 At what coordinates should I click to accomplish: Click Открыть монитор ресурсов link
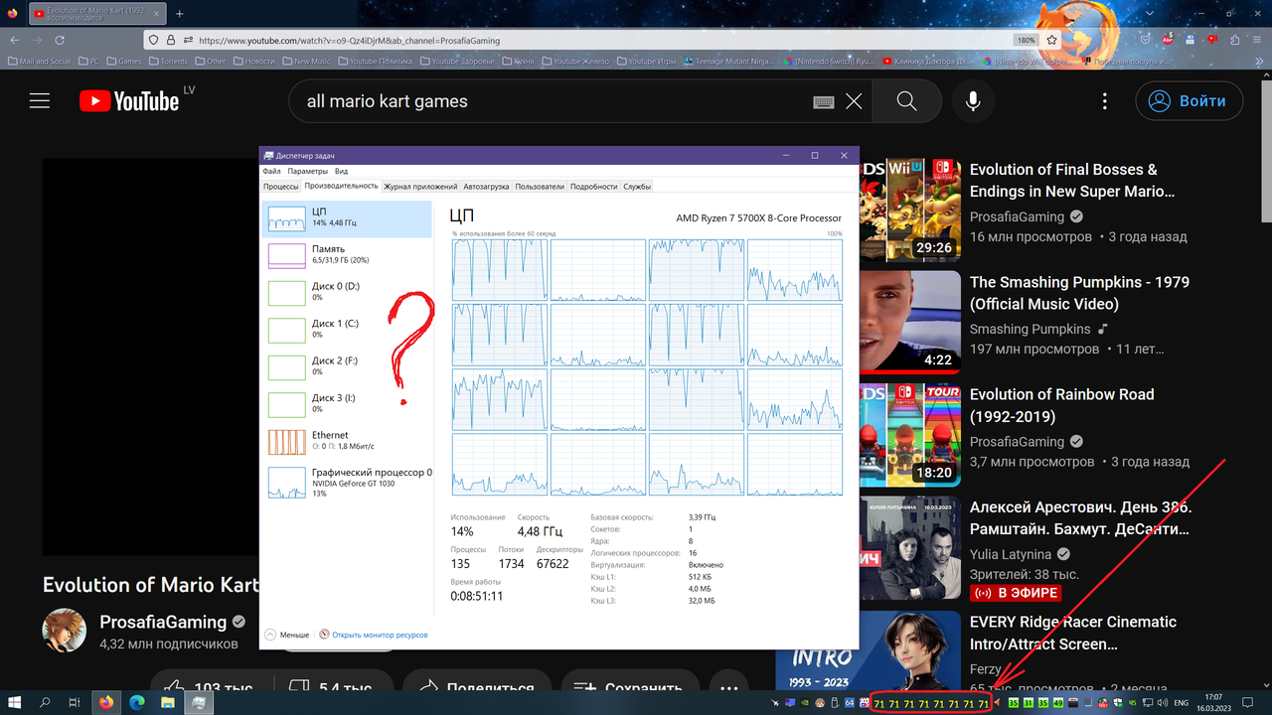coord(380,635)
